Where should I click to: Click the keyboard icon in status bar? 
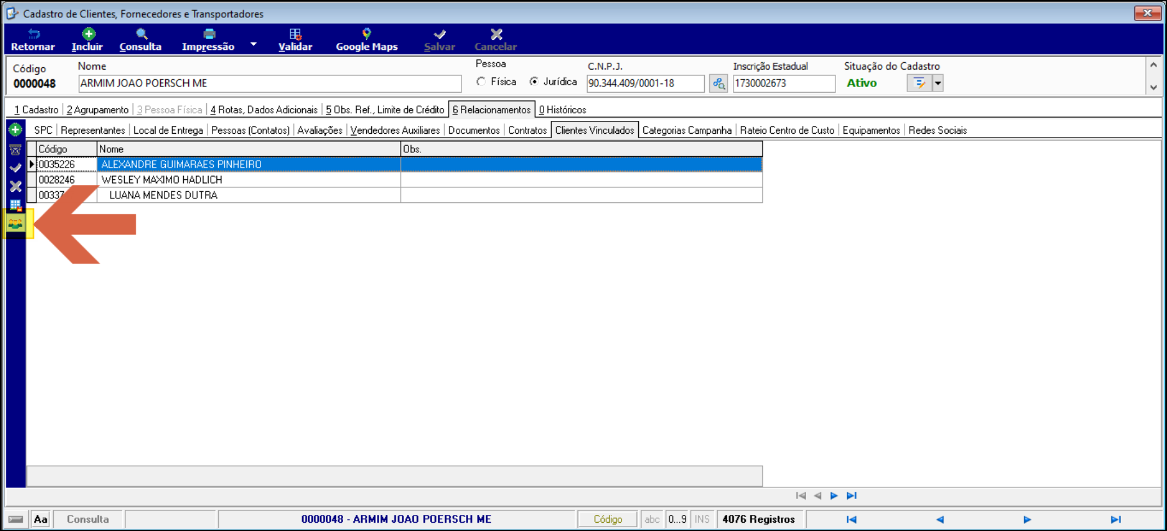coord(16,519)
